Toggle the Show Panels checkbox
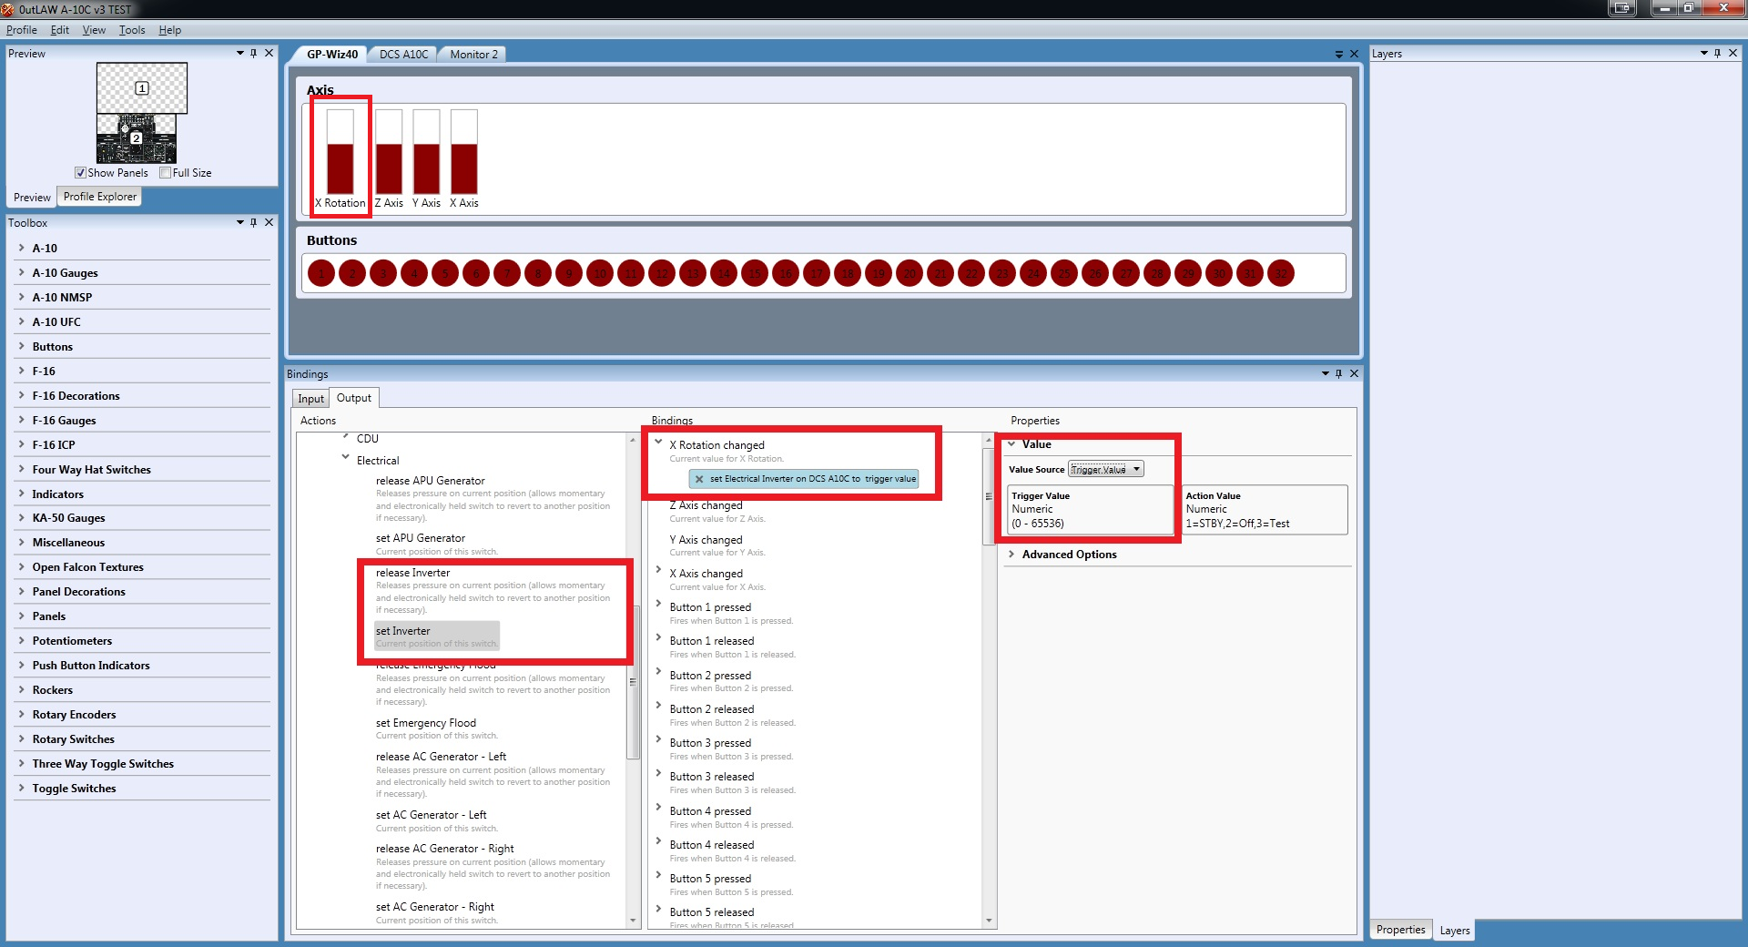 pos(80,173)
